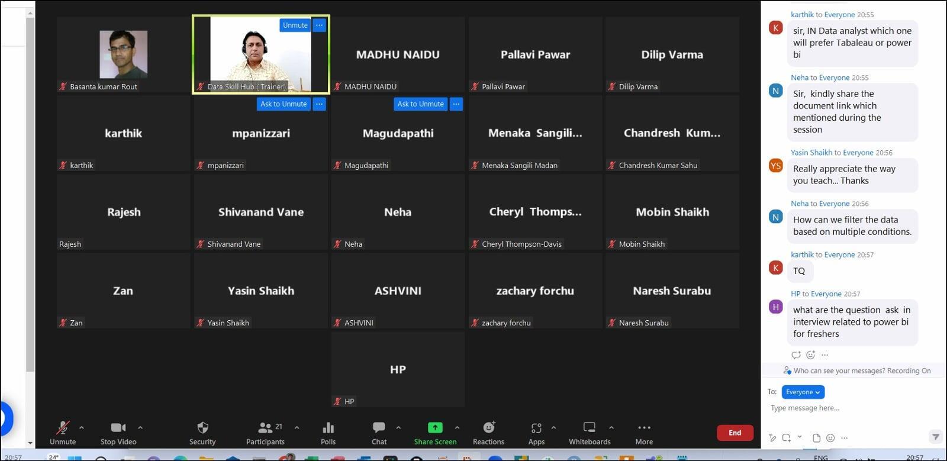Open the More menu in toolbar
This screenshot has width=947, height=461.
pos(644,433)
